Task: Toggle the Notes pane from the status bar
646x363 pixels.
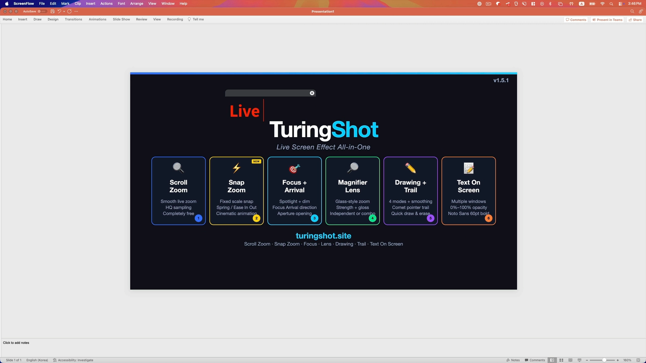Action: 513,360
